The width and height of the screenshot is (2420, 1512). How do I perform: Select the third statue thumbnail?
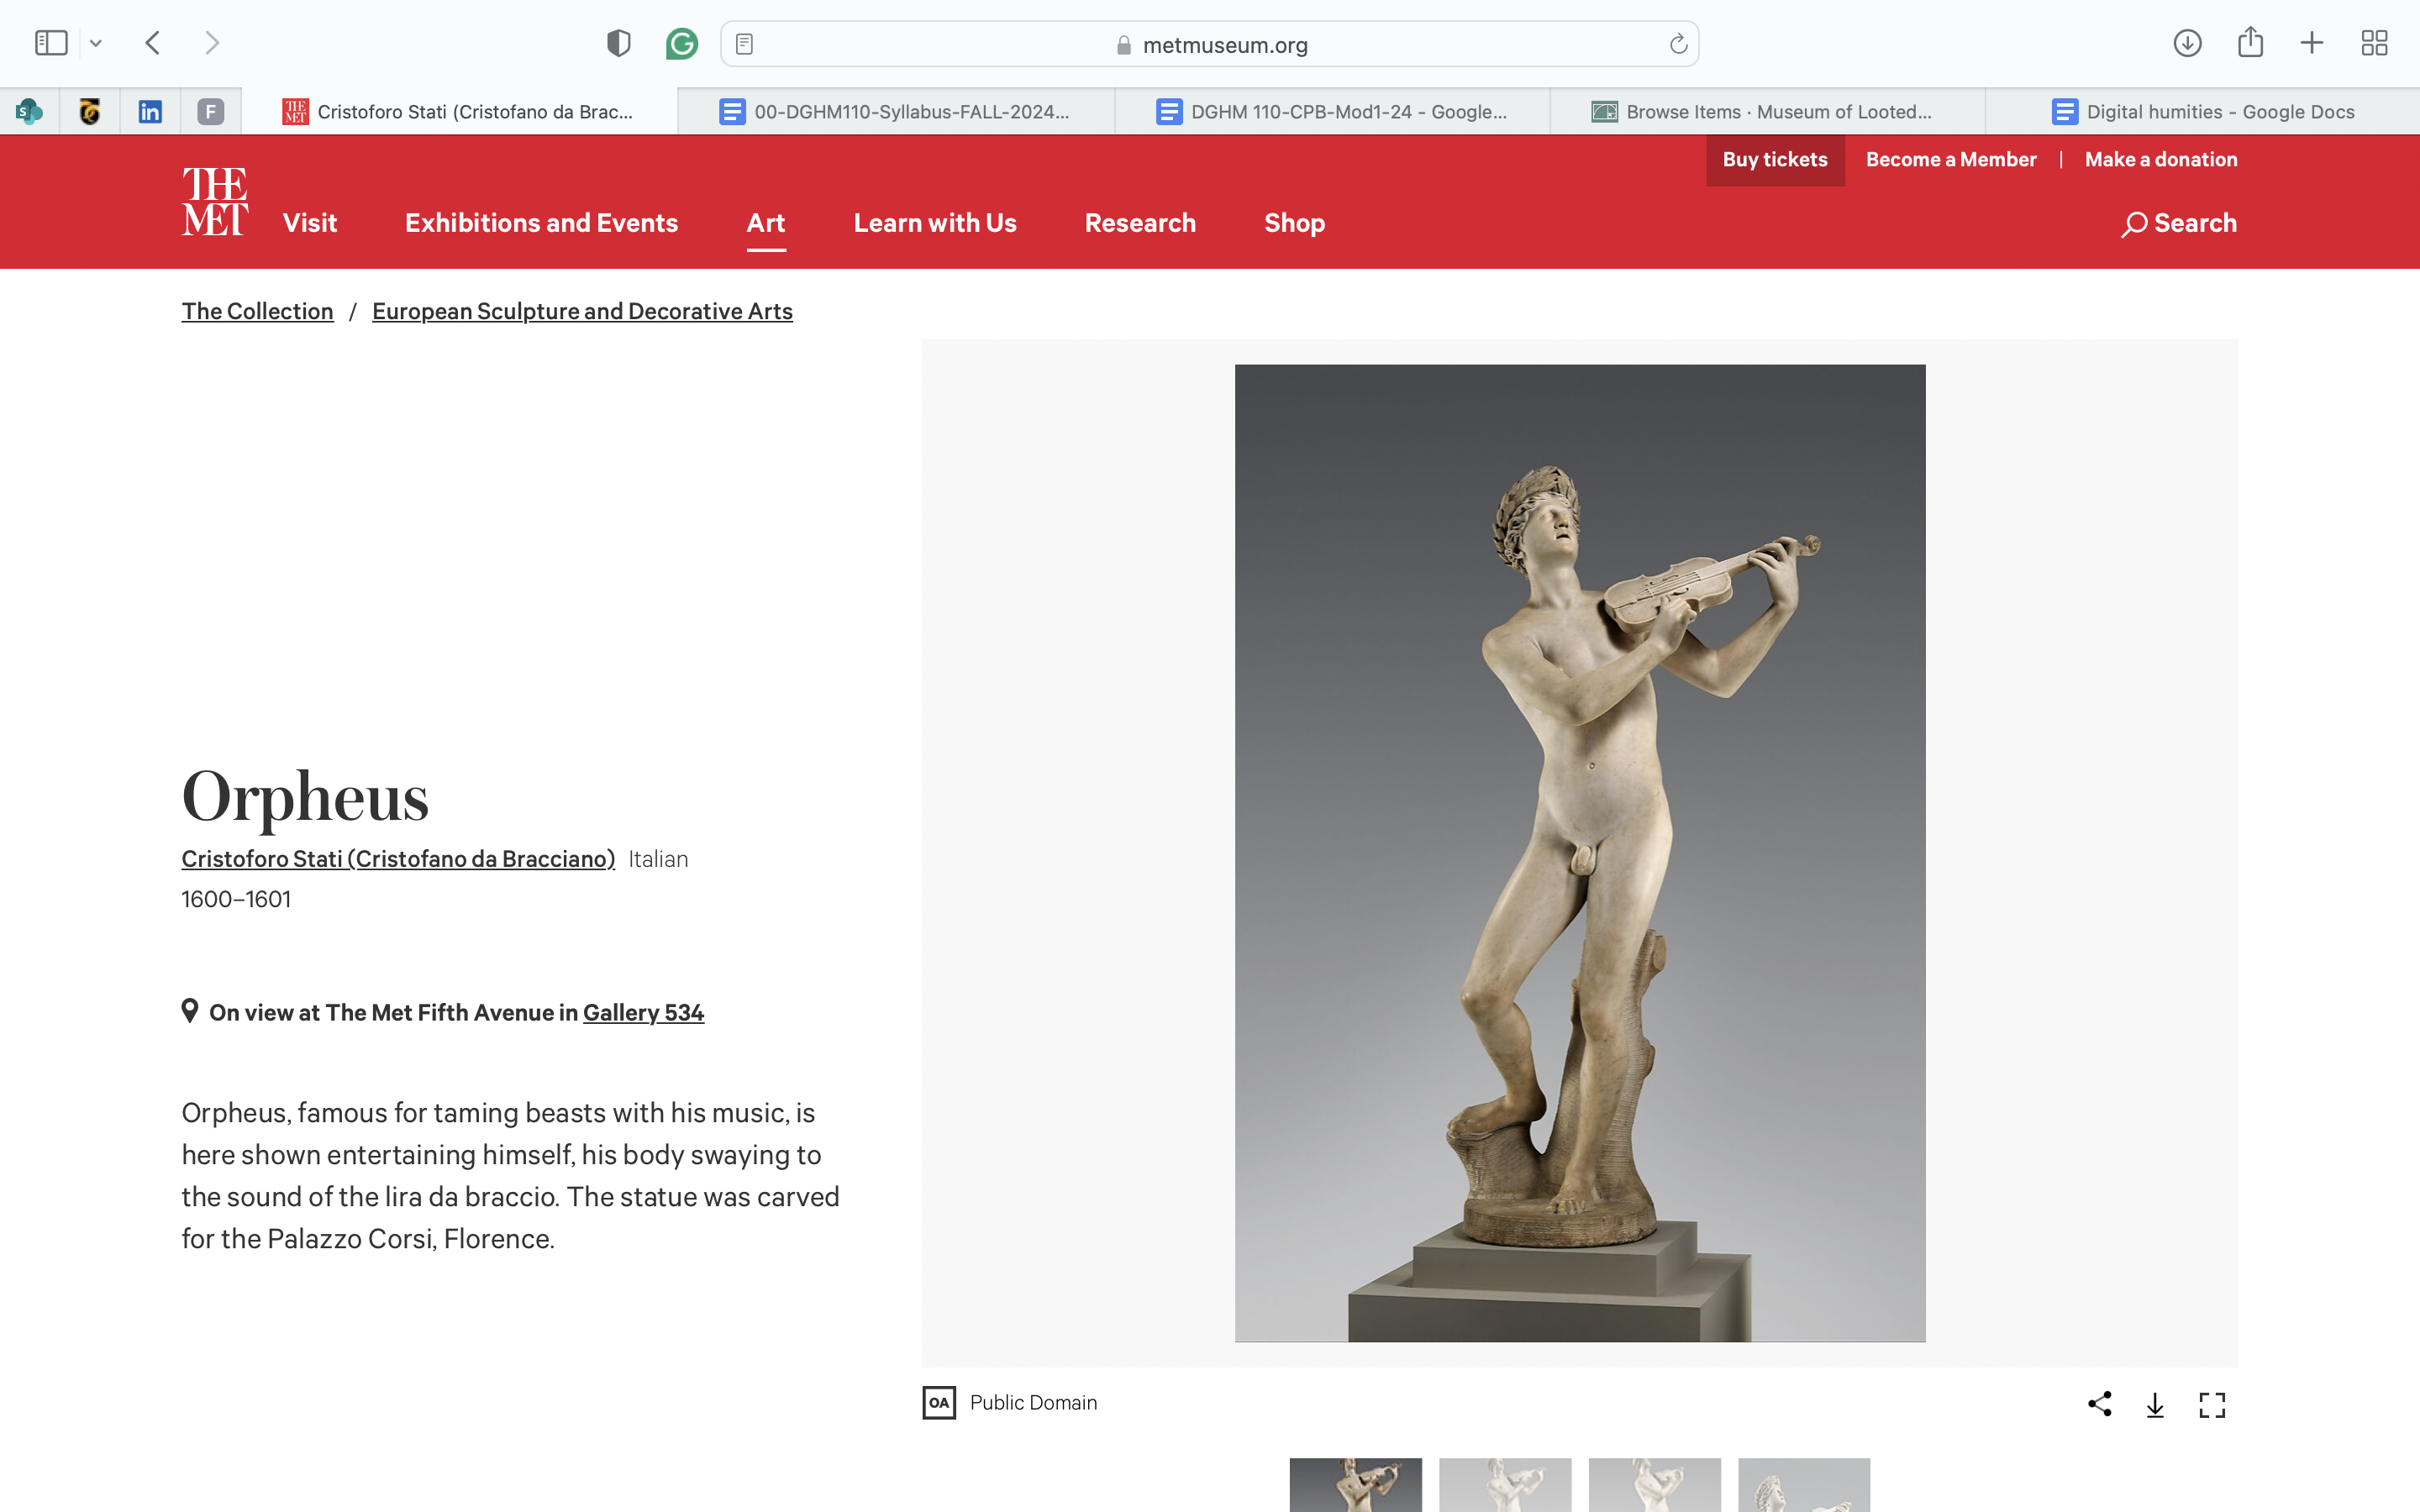pyautogui.click(x=1654, y=1485)
